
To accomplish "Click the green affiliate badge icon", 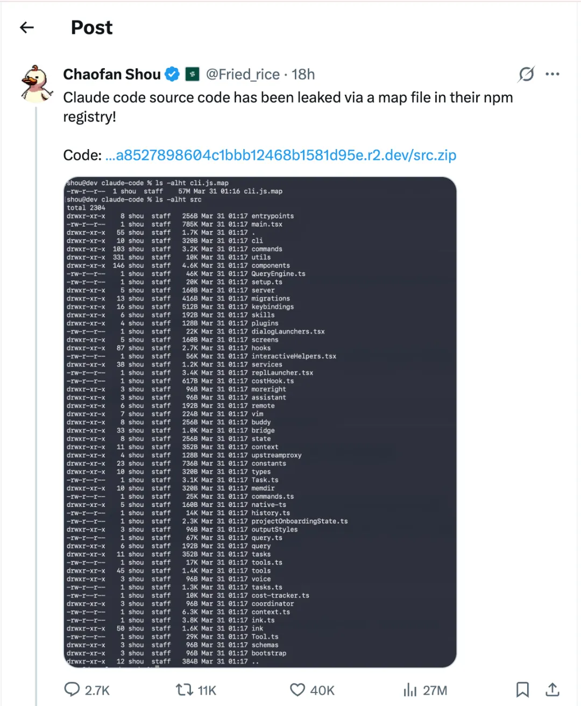I will tap(192, 74).
